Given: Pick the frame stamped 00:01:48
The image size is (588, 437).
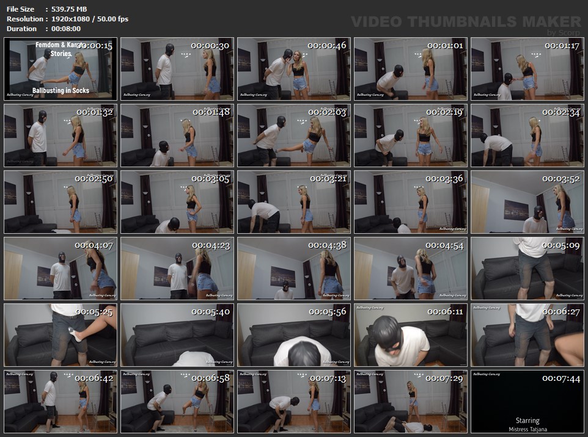Looking at the screenshot, I should pos(177,135).
